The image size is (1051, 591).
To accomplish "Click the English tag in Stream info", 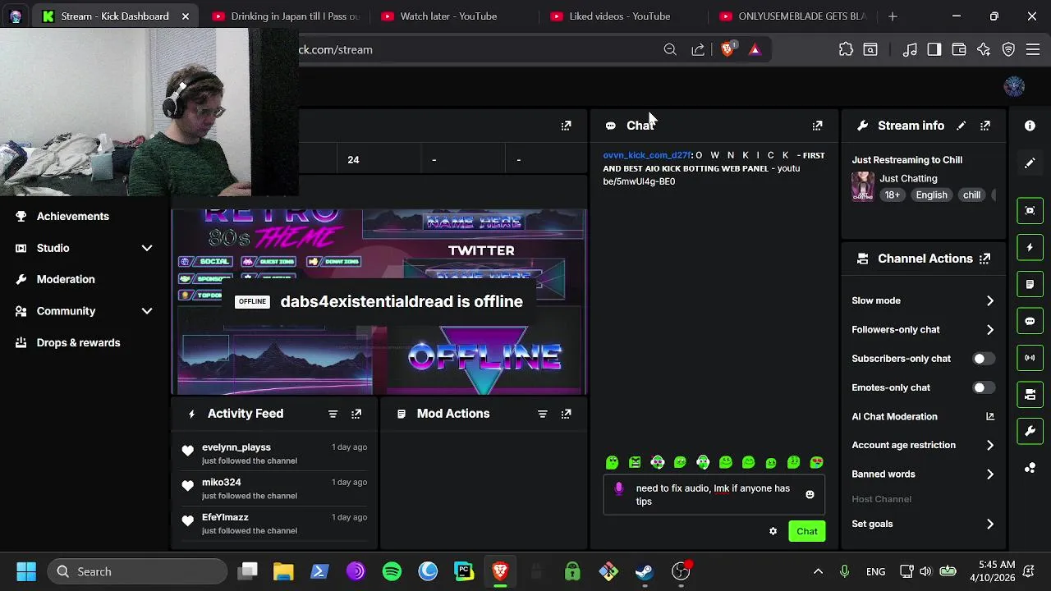I will tap(931, 195).
